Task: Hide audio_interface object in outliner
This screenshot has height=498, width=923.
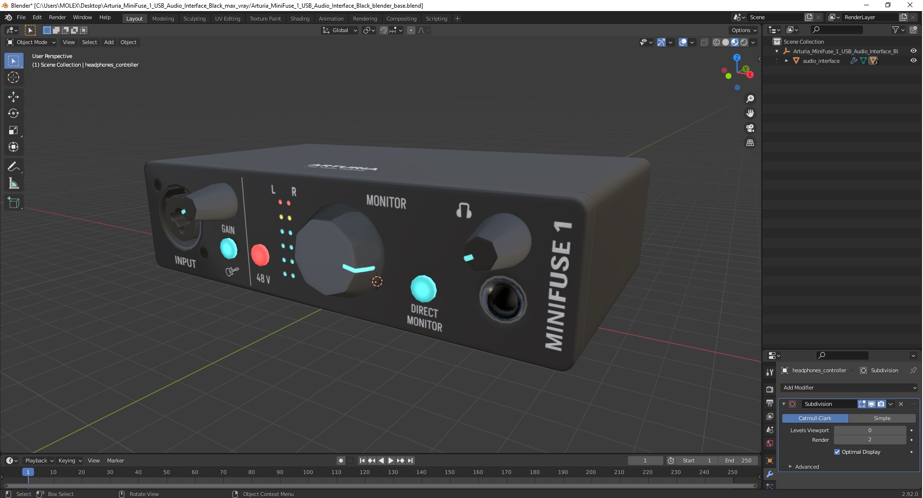Action: pyautogui.click(x=913, y=61)
